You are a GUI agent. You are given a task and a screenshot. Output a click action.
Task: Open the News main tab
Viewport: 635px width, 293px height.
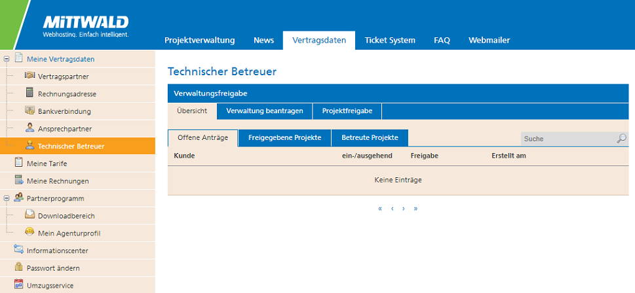click(263, 41)
